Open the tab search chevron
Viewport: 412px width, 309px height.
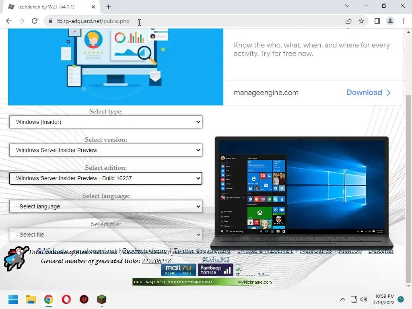[347, 6]
